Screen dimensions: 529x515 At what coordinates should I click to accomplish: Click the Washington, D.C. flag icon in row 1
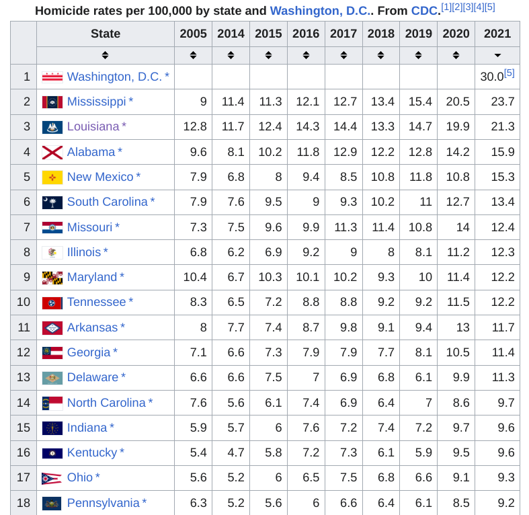pos(52,77)
